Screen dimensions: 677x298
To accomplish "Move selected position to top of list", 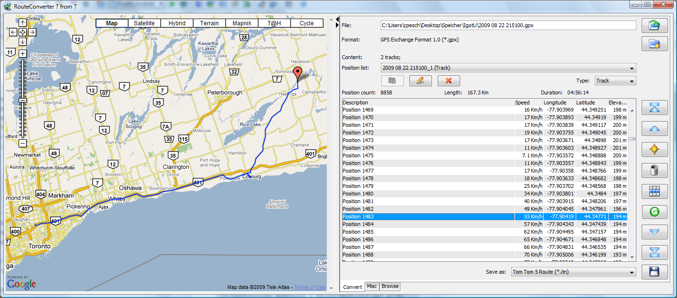I will (655, 108).
